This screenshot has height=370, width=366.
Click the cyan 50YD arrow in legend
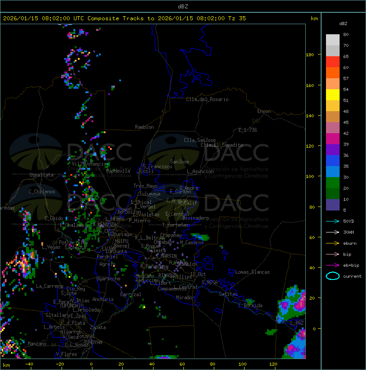point(333,221)
